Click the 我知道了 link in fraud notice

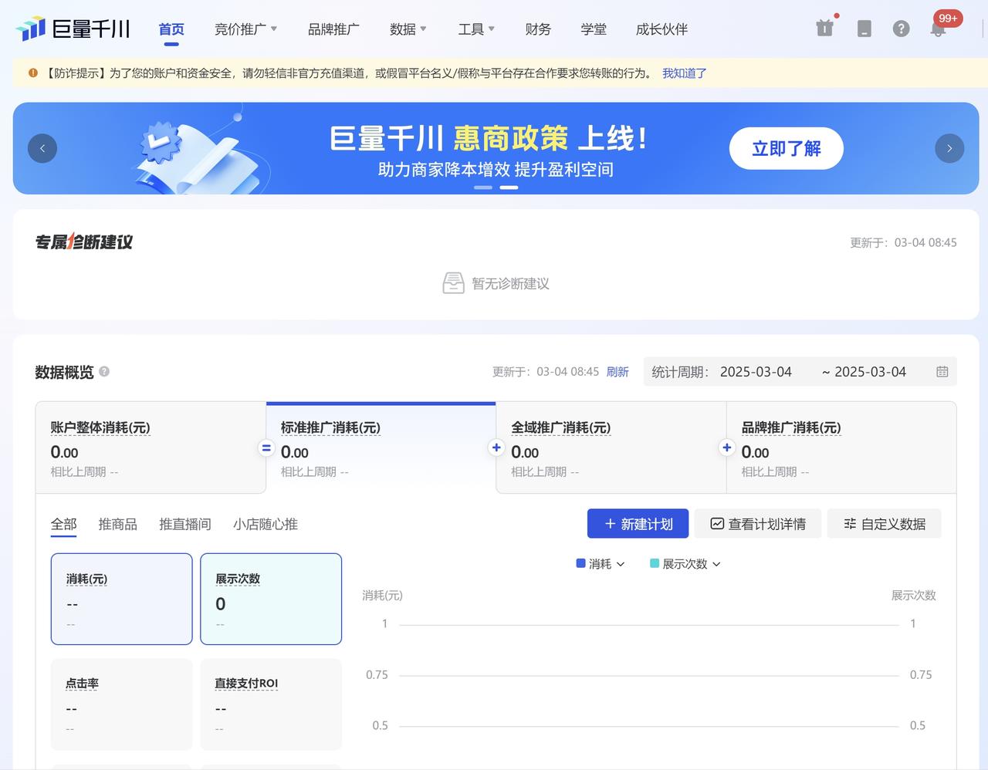(684, 73)
